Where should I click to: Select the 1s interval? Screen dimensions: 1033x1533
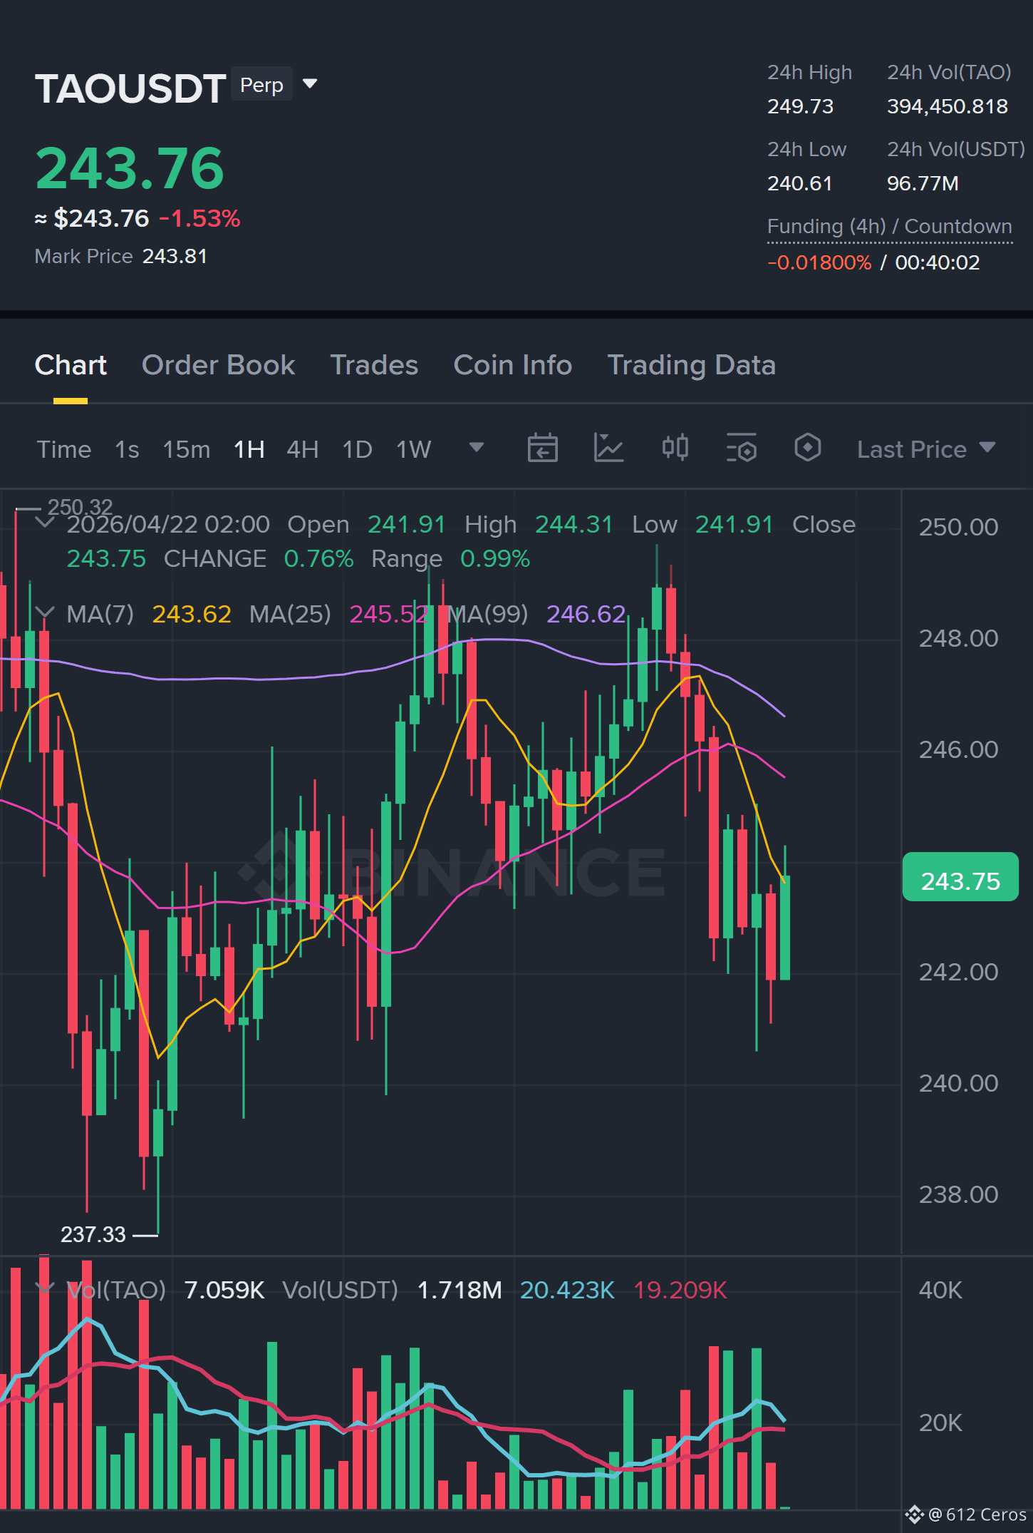(127, 449)
